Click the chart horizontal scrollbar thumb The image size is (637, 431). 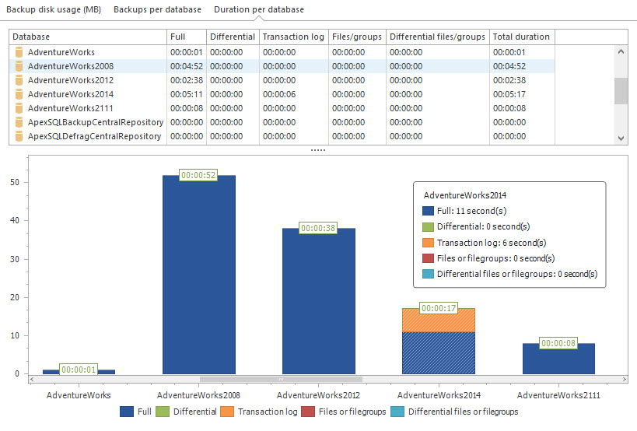coord(281,379)
